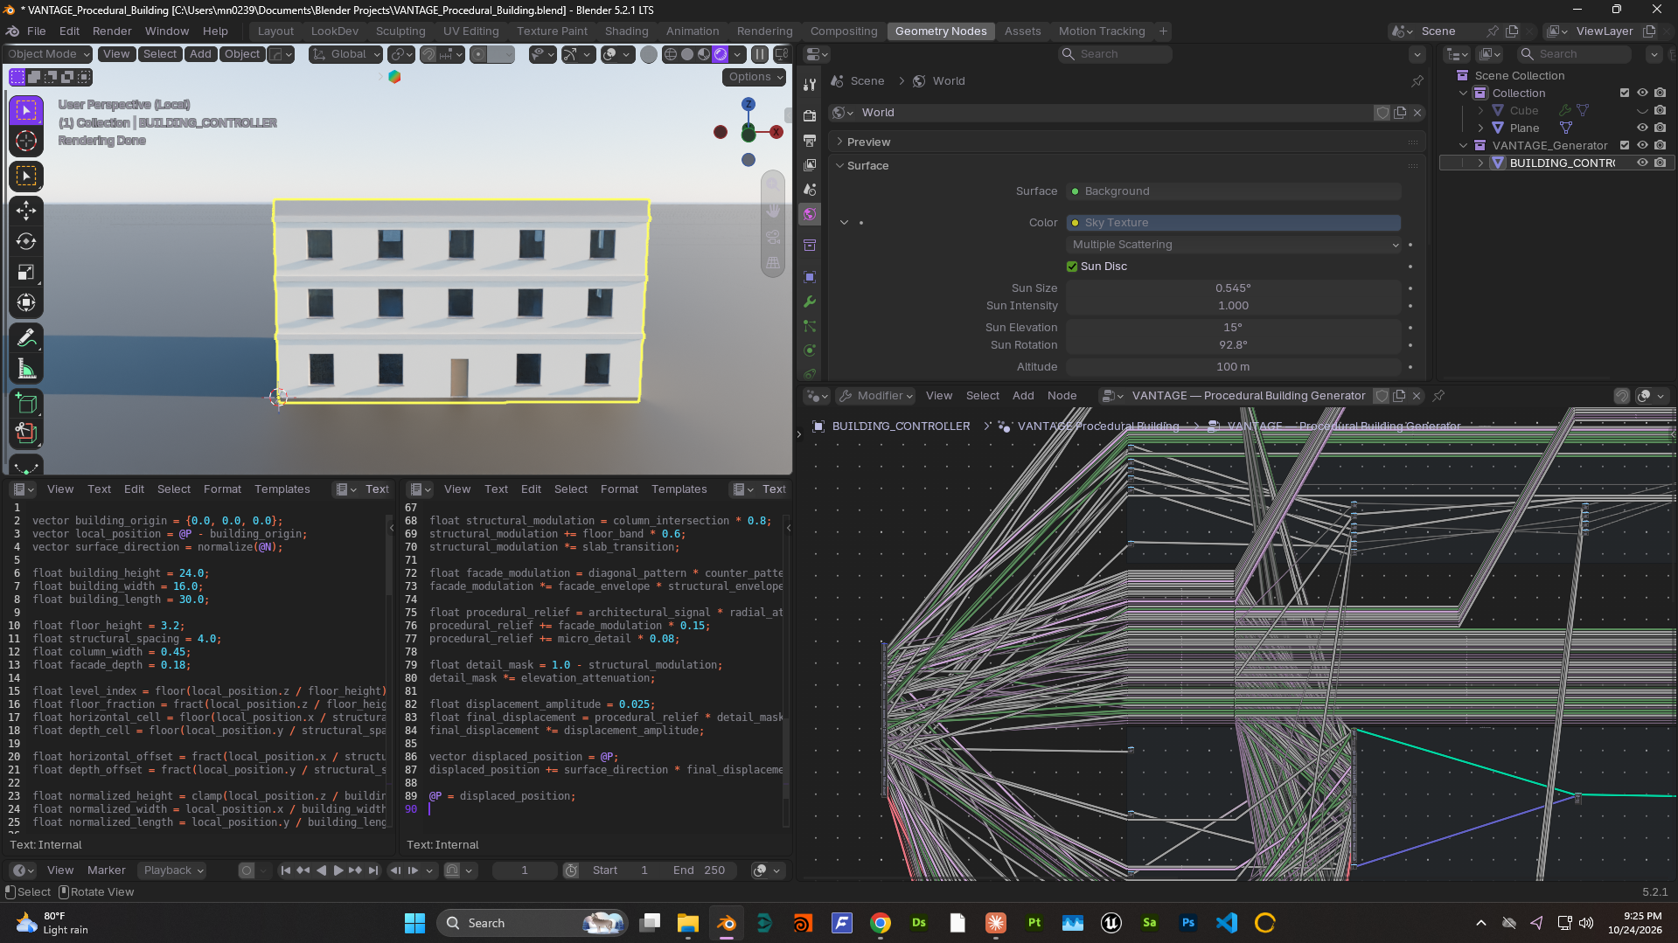1678x943 pixels.
Task: Click the End frame field
Action: (700, 870)
